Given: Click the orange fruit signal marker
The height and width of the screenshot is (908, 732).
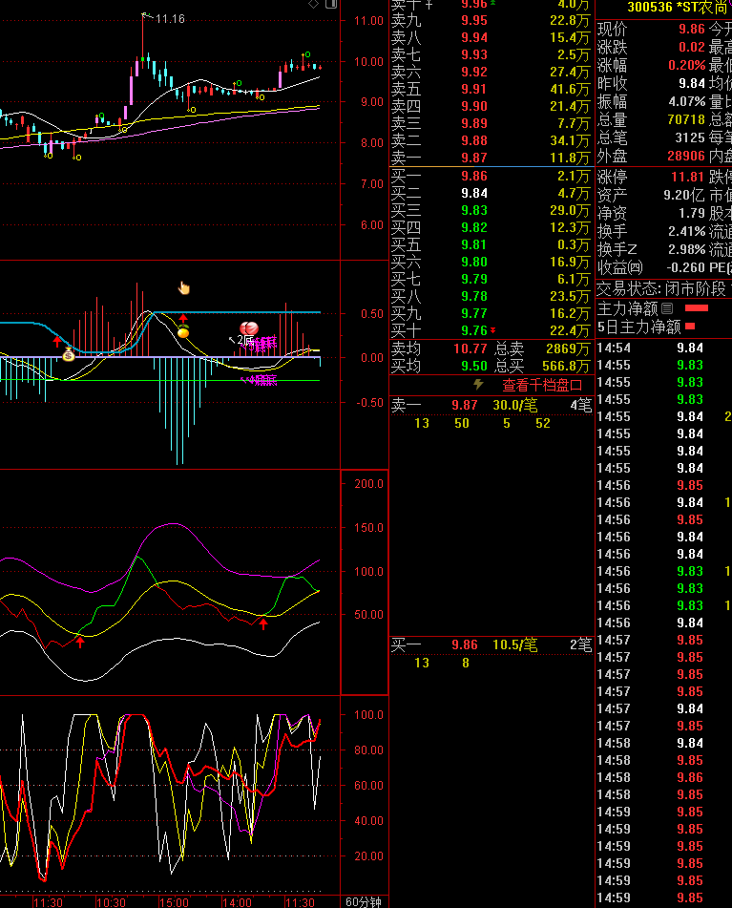Looking at the screenshot, I should click(183, 332).
